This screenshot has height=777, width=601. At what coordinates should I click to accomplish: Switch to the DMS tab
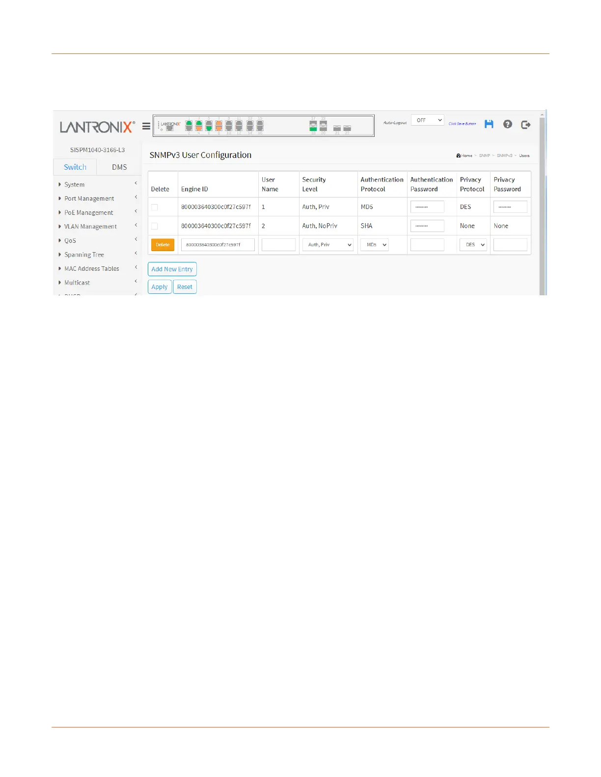coord(119,167)
